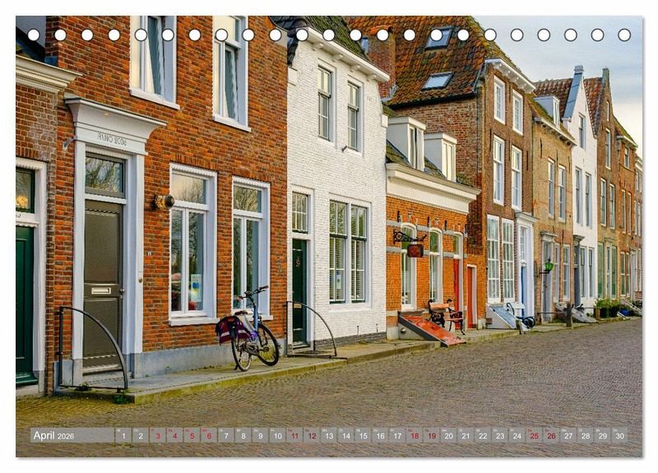This screenshot has width=658, height=473.
Task: Click the white painted brick house facade
Action: (337, 165)
